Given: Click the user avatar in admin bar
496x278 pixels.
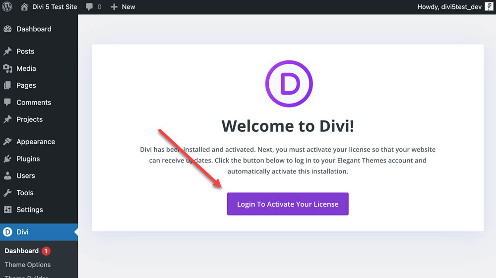Looking at the screenshot, I should pyautogui.click(x=489, y=6).
